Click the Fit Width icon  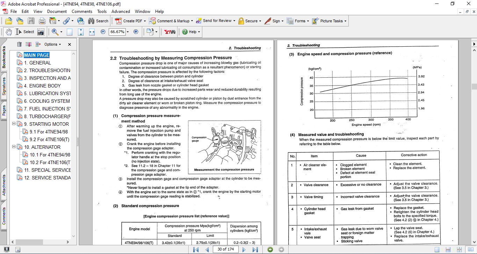(x=92, y=32)
